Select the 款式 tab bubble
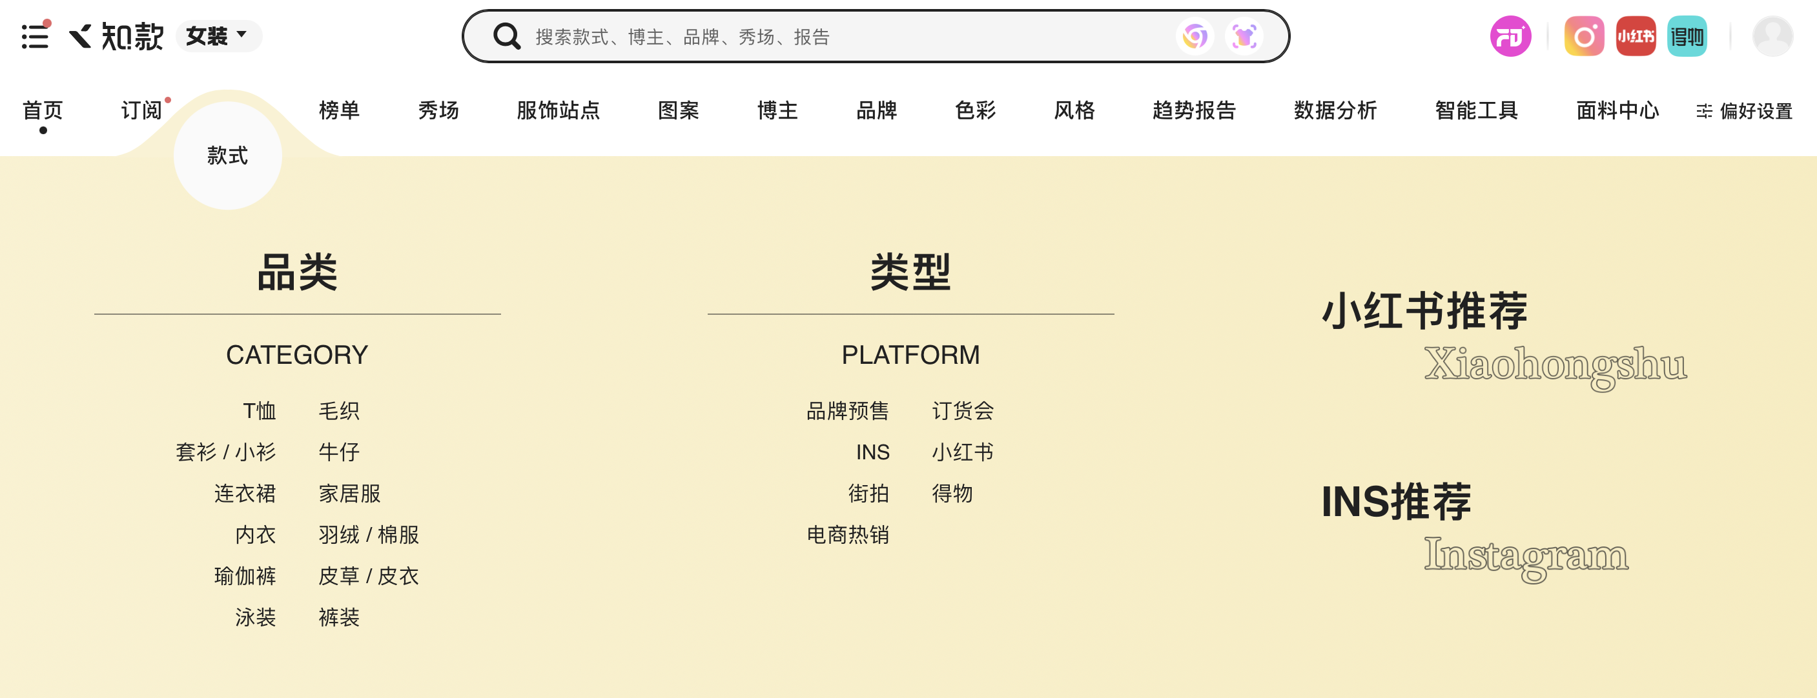Viewport: 1817px width, 698px height. point(228,155)
